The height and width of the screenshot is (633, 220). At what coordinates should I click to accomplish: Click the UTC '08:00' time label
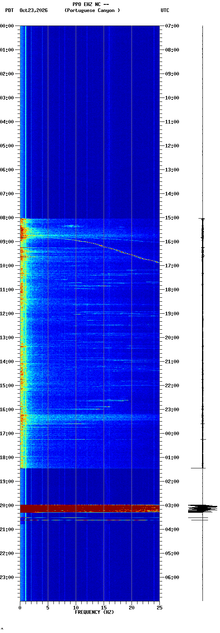click(x=172, y=50)
